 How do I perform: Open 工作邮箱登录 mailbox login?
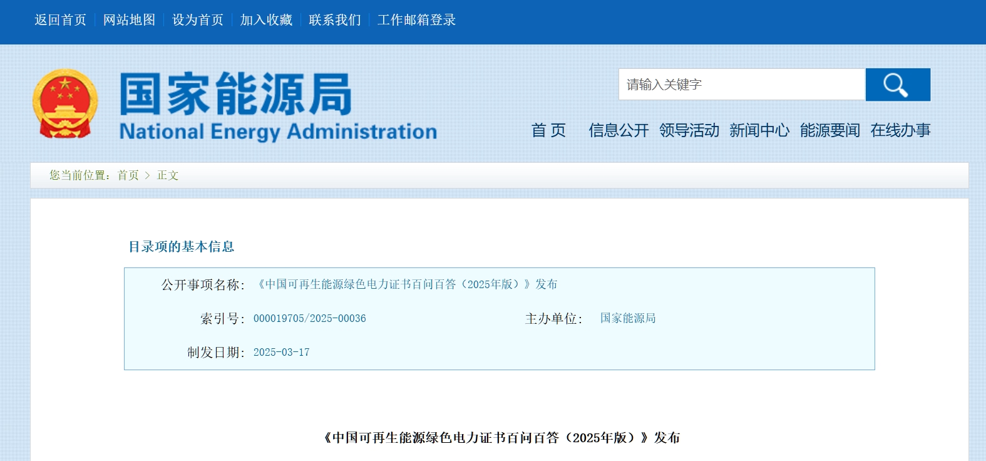click(x=416, y=20)
